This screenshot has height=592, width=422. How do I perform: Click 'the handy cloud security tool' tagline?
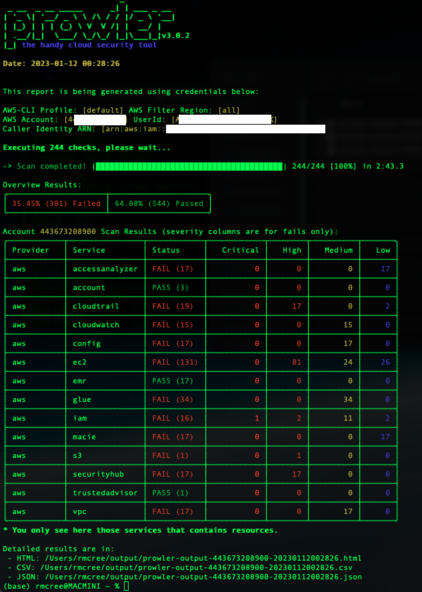89,45
